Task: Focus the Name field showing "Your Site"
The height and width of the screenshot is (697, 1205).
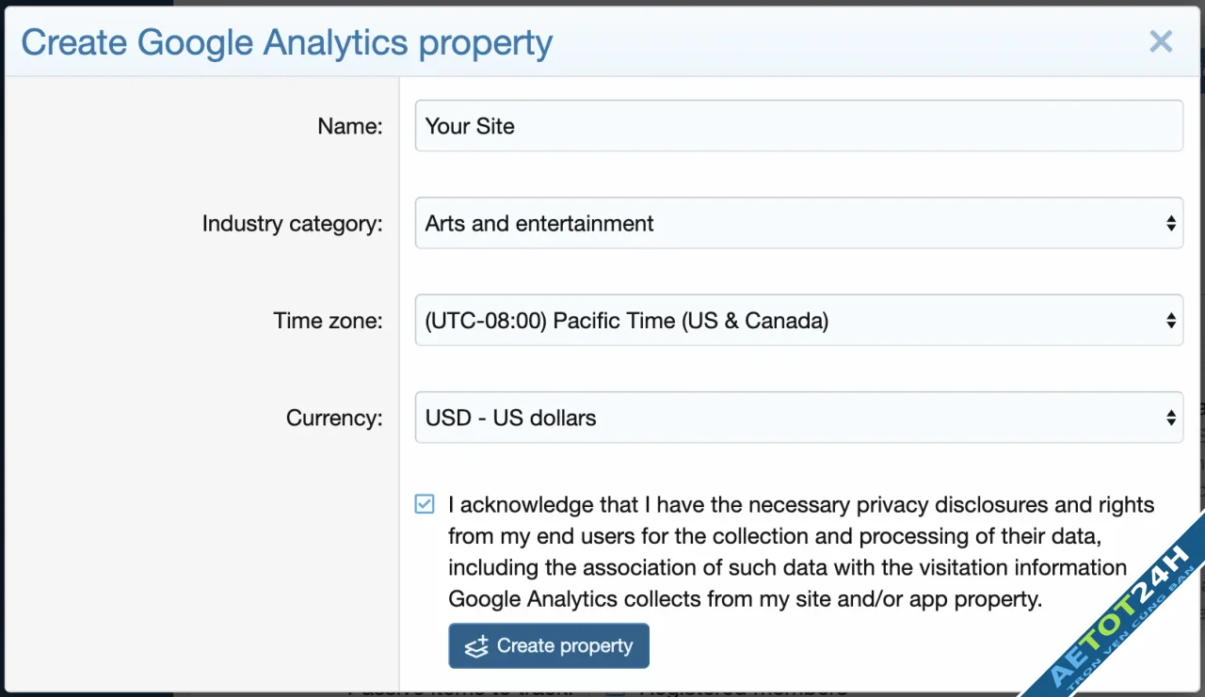Action: coord(799,126)
